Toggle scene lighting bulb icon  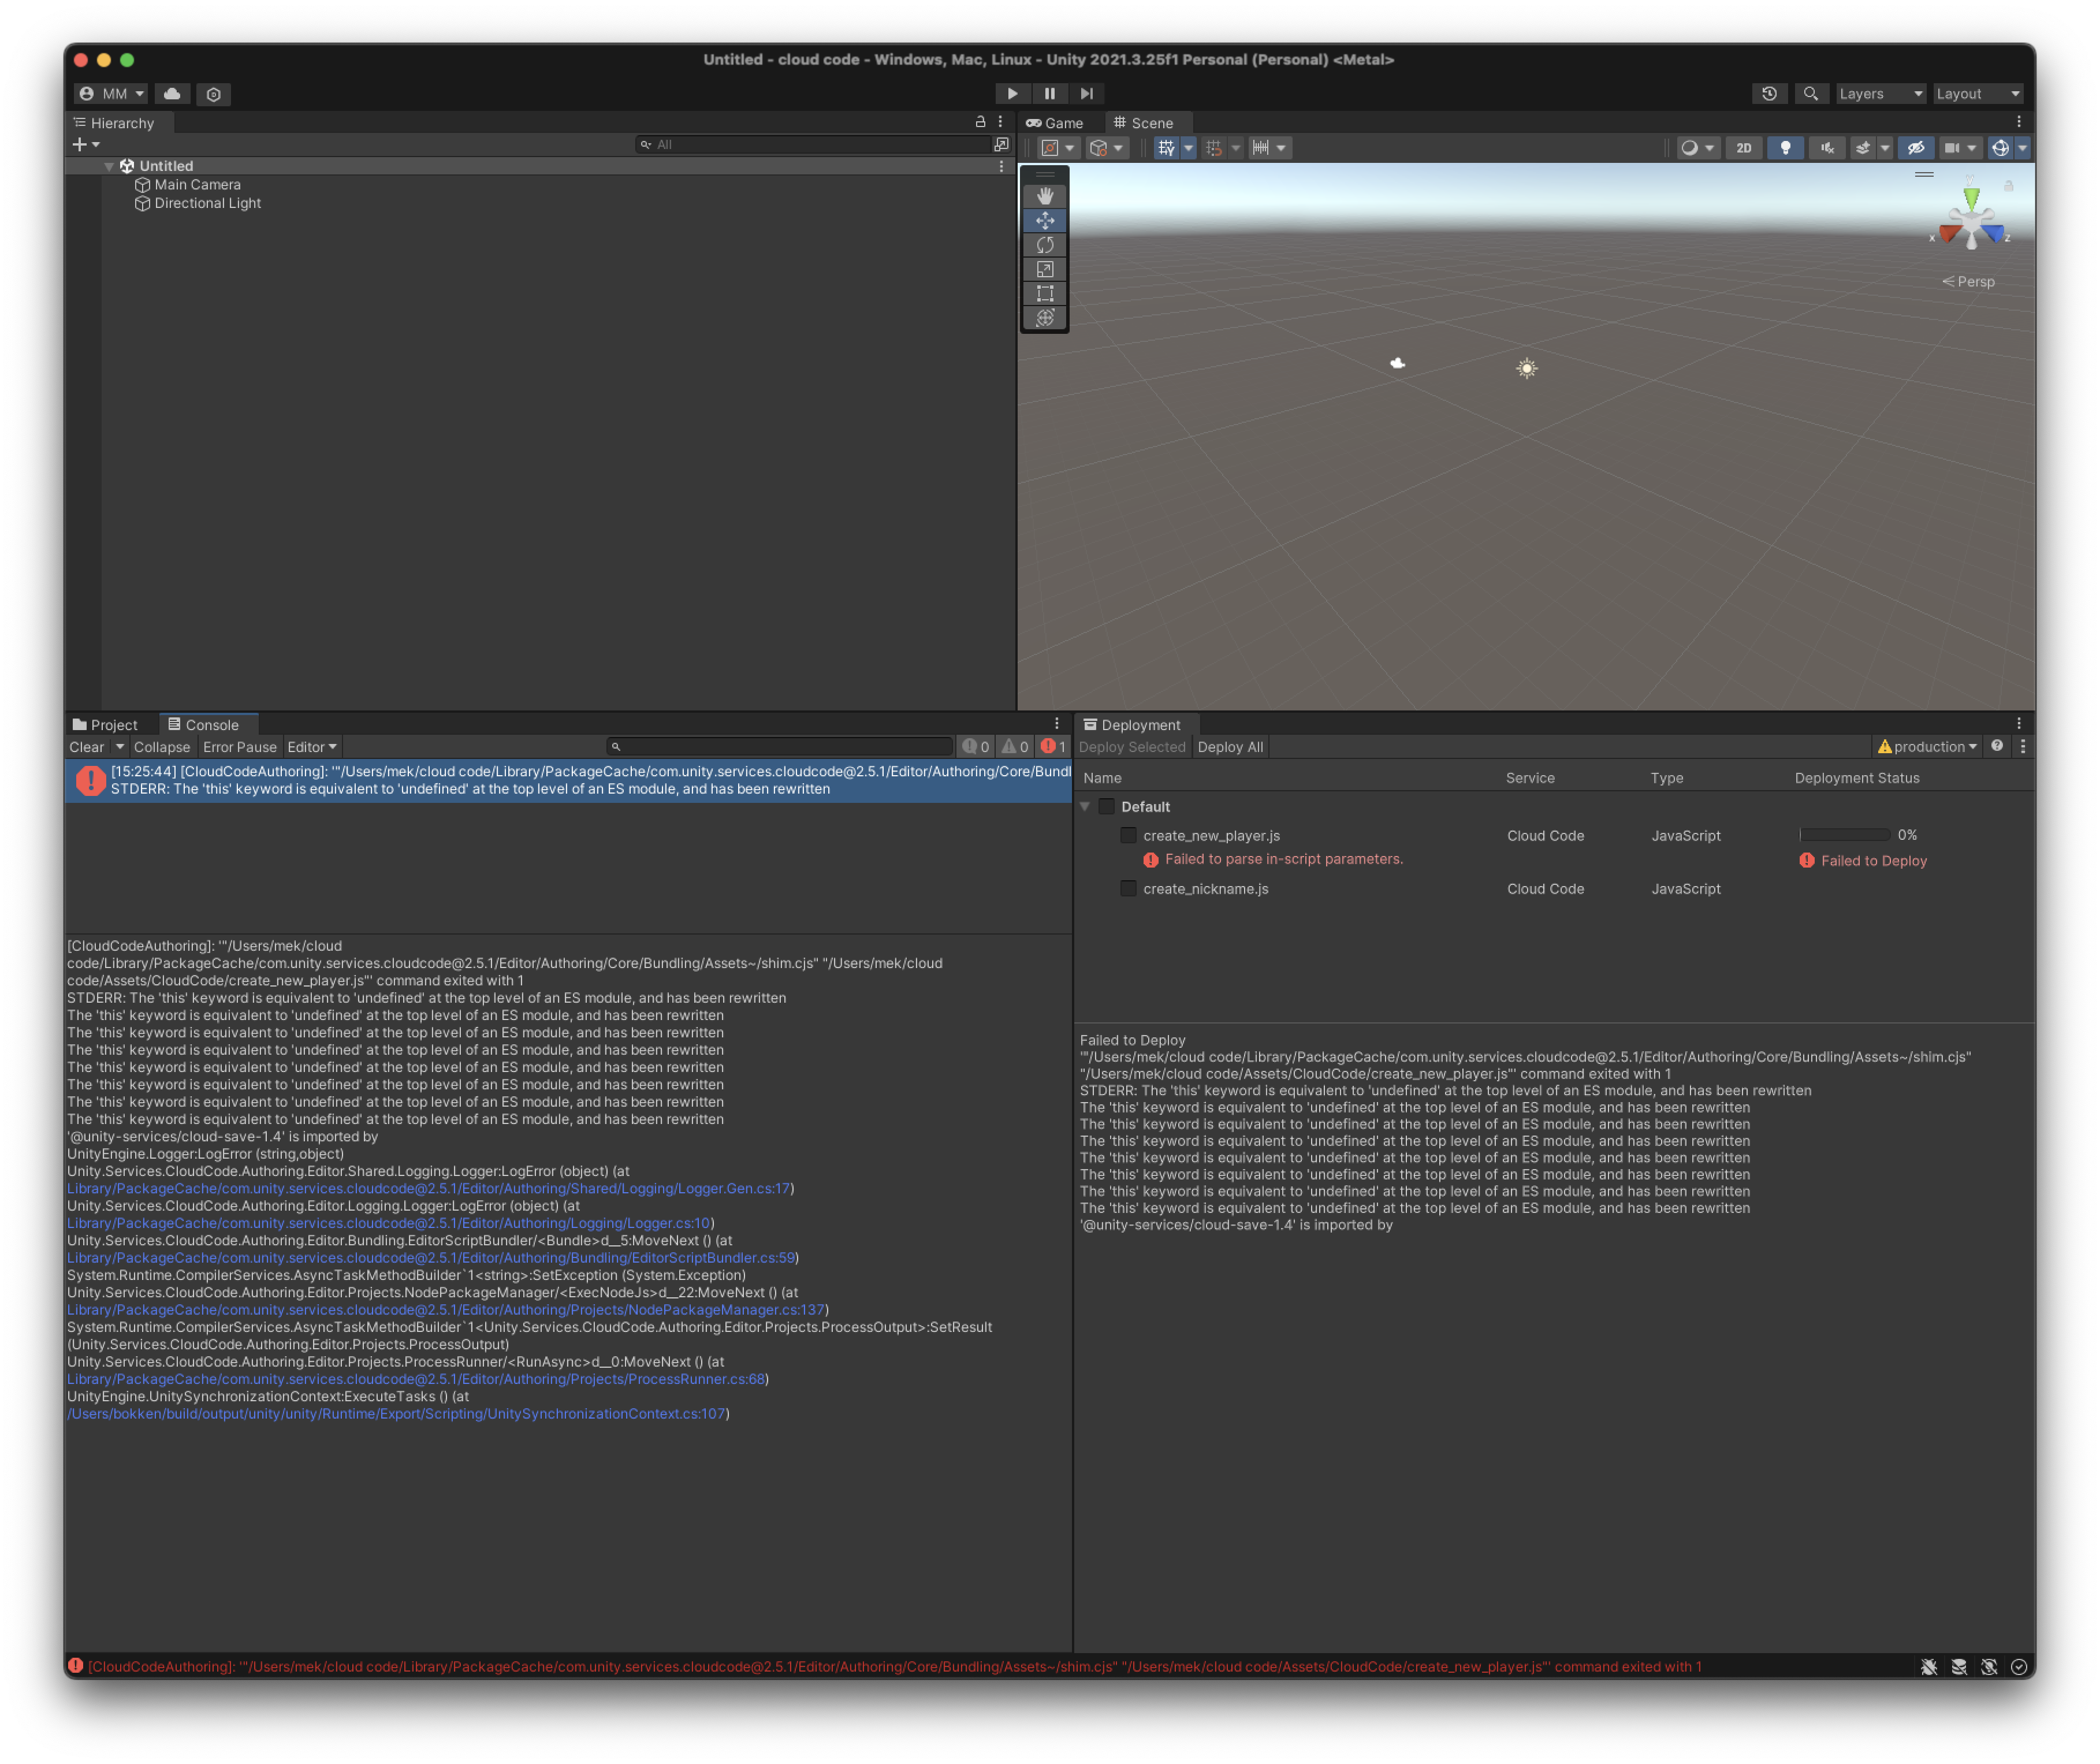point(1785,148)
